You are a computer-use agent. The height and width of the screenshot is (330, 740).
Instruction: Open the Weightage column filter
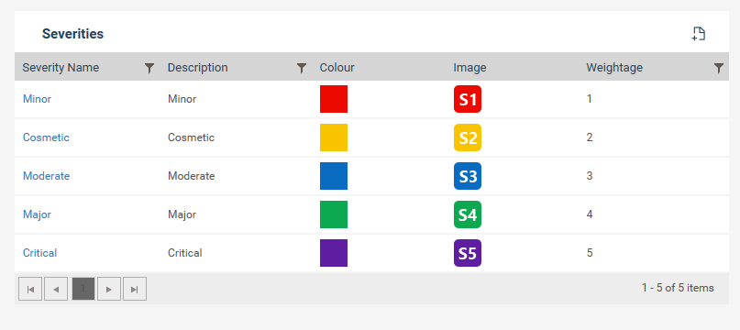(x=718, y=68)
